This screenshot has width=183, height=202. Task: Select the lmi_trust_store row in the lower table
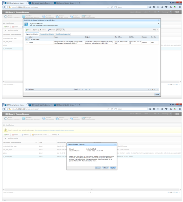[92, 150]
